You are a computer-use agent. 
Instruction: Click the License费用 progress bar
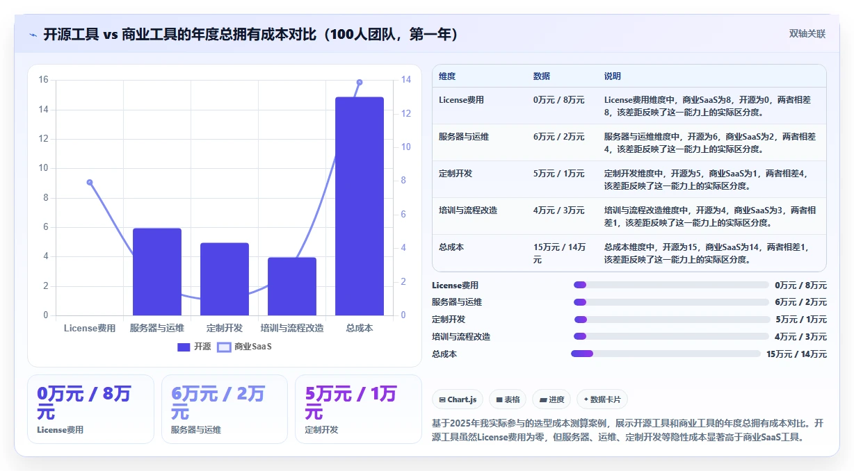pos(671,285)
